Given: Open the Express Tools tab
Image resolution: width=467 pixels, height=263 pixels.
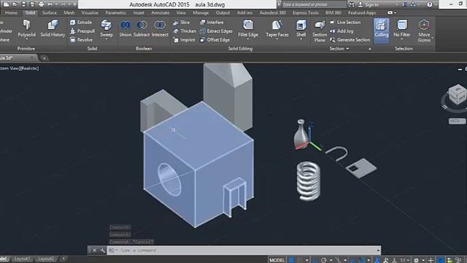Looking at the screenshot, I should [x=306, y=13].
